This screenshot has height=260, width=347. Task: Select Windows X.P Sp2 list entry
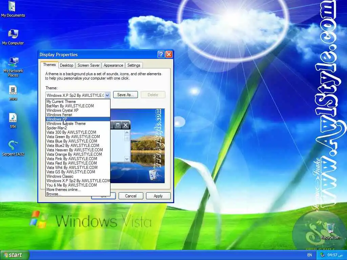[x=78, y=181]
